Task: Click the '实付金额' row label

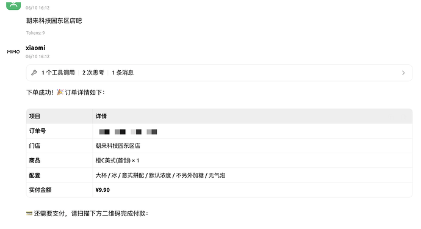Action: tap(40, 190)
